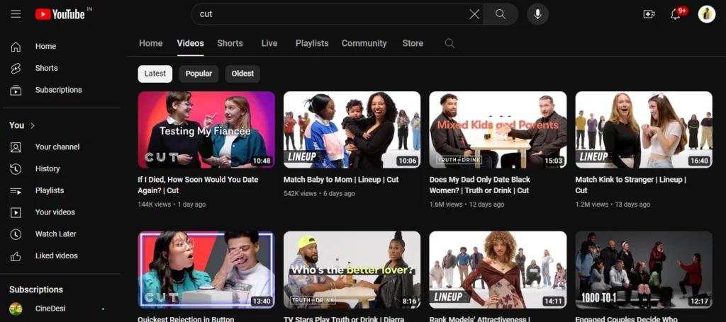The width and height of the screenshot is (726, 322).
Task: Click title 'Match Baby to Mom | Lineup | Cut'
Action: [x=341, y=180]
